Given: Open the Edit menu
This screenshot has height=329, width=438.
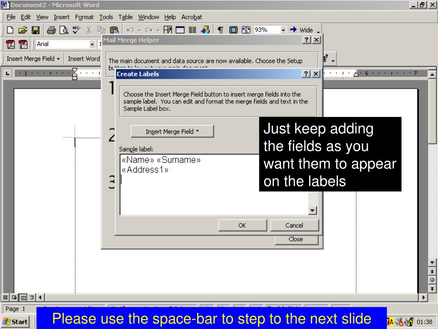Looking at the screenshot, I should pyautogui.click(x=26, y=17).
